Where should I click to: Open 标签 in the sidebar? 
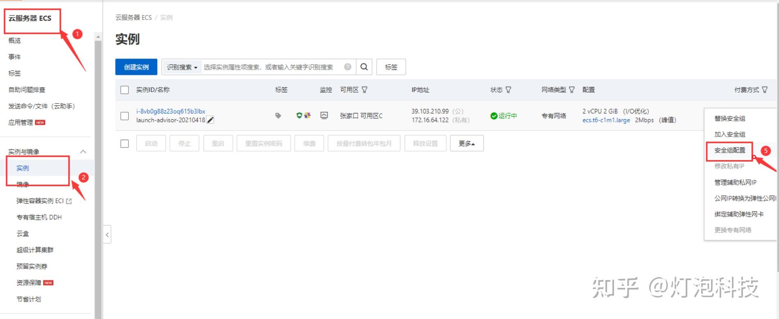pyautogui.click(x=15, y=73)
